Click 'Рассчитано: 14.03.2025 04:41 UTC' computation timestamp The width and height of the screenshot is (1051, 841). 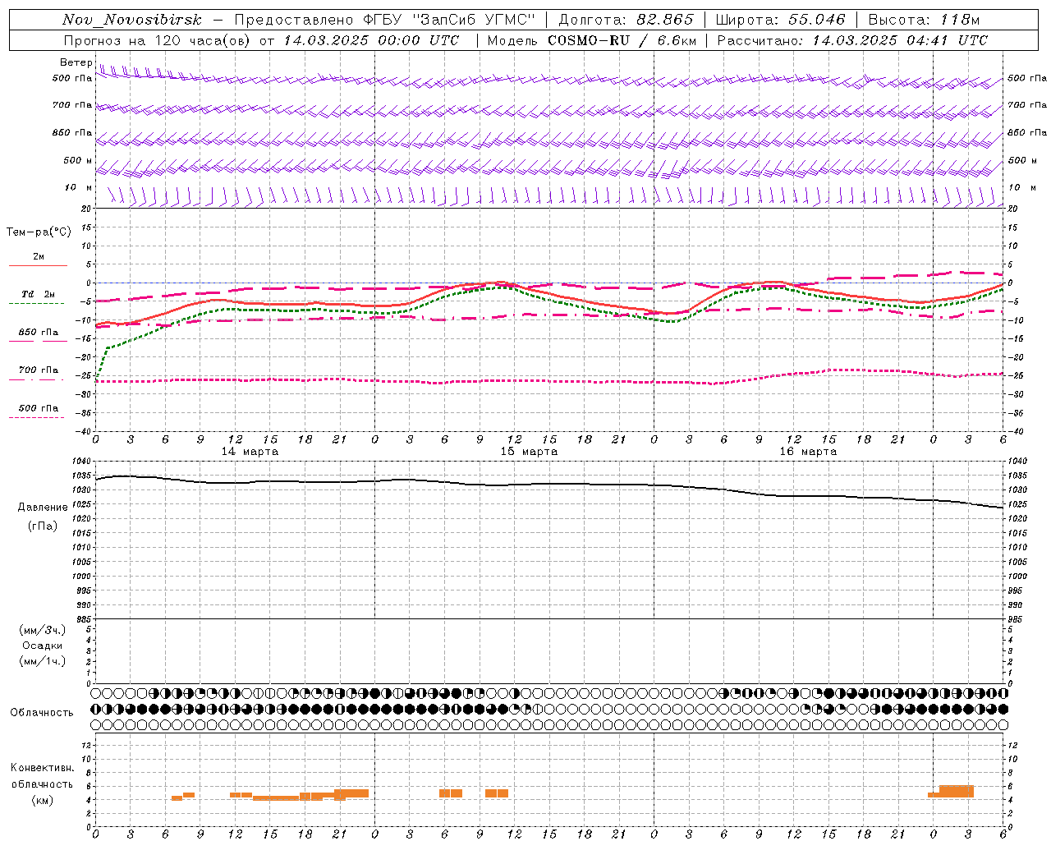pyautogui.click(x=852, y=40)
